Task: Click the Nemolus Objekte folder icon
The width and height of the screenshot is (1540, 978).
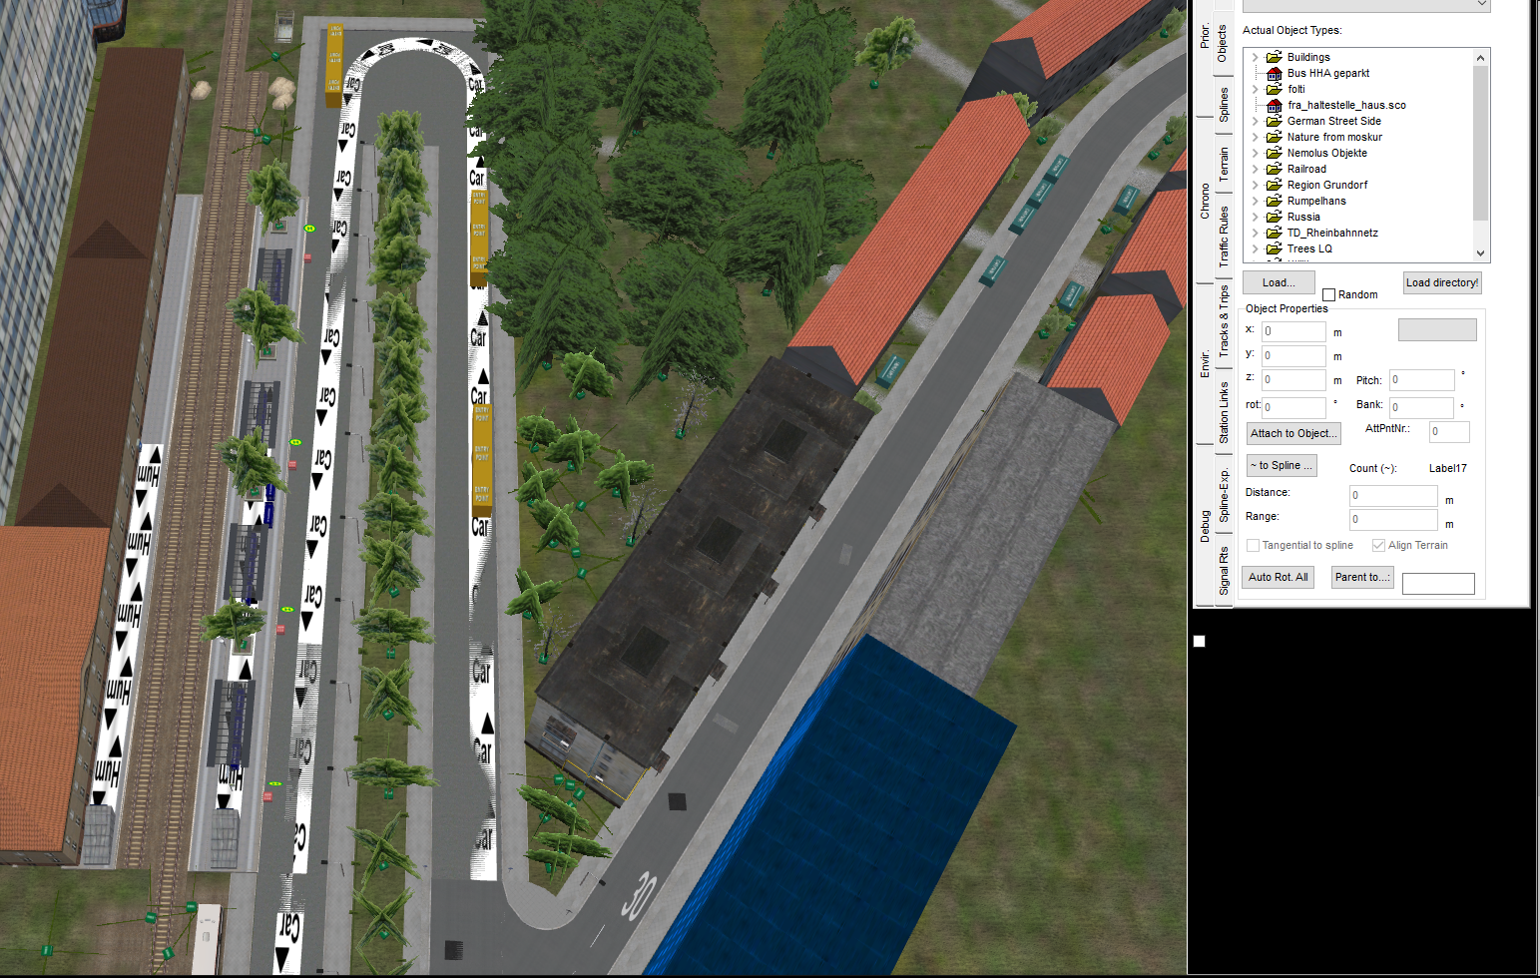Action: tap(1274, 154)
